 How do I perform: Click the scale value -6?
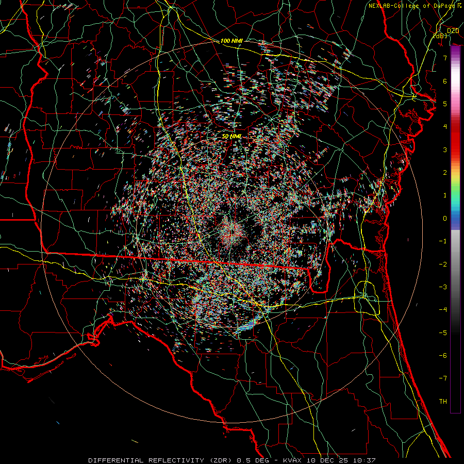443,355
